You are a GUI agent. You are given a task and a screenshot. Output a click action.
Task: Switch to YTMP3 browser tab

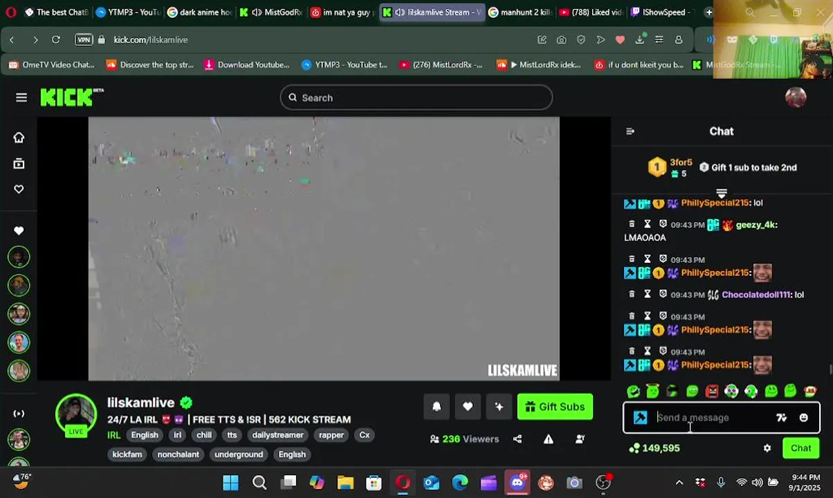click(127, 12)
